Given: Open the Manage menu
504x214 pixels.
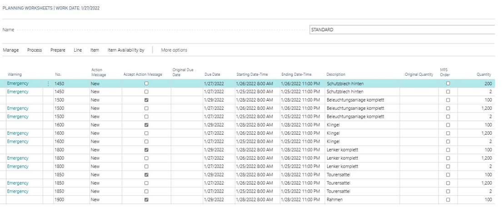Looking at the screenshot, I should click(x=11, y=50).
